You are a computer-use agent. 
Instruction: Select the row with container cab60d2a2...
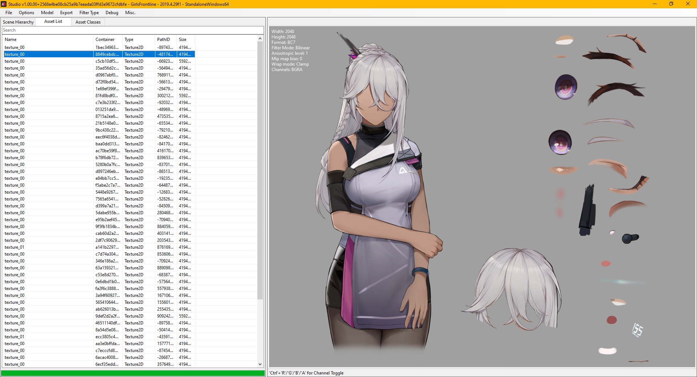click(x=99, y=233)
